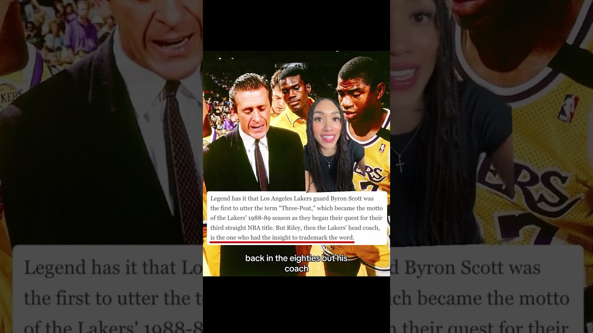This screenshot has width=593, height=333.
Task: Click the large blurred text "Legend has it that Lo"
Action: pyautogui.click(x=113, y=268)
